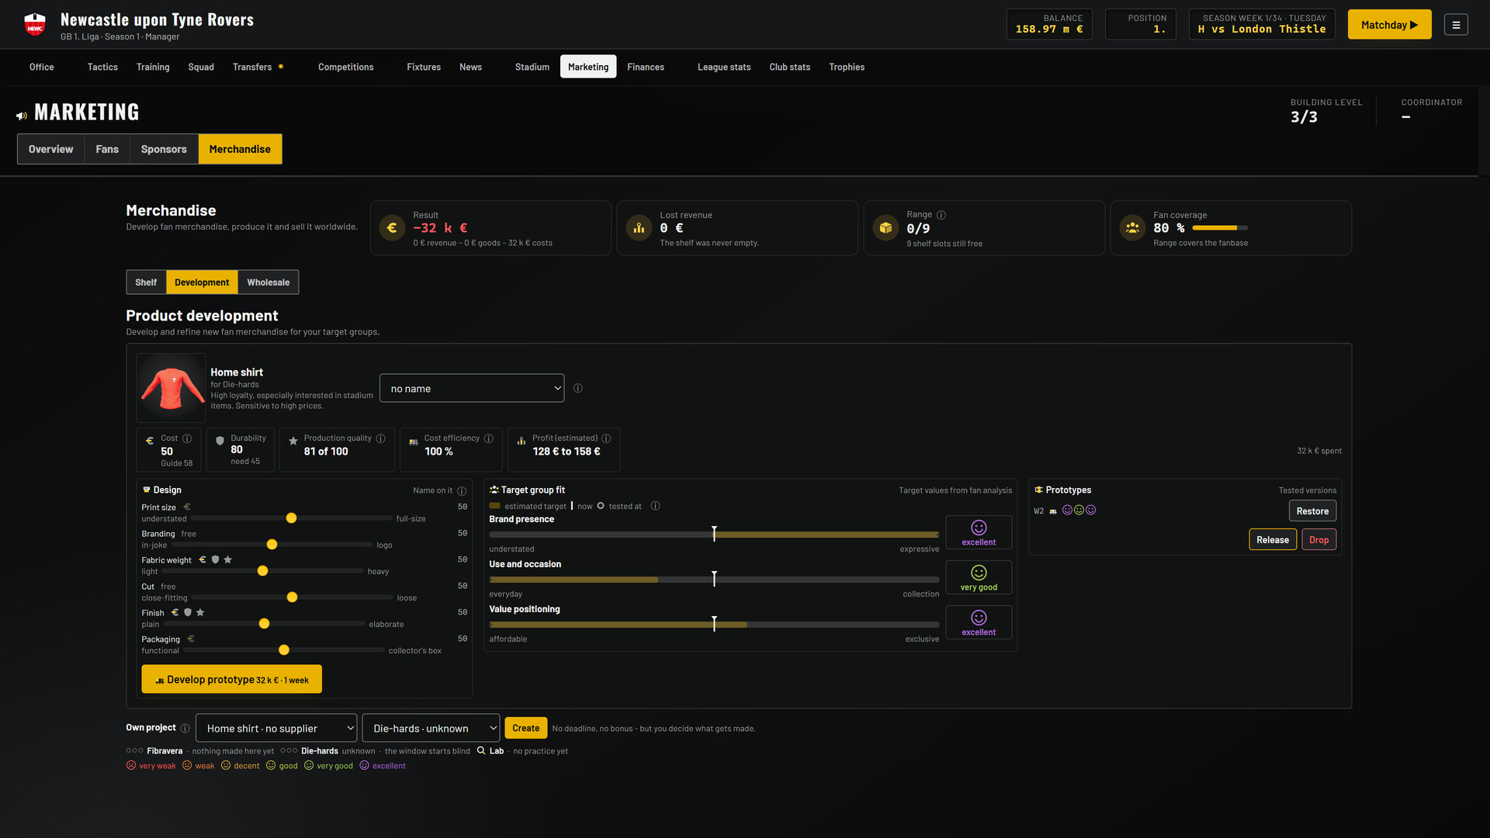The width and height of the screenshot is (1490, 838).
Task: Open the Cost info icon
Action: (x=187, y=438)
